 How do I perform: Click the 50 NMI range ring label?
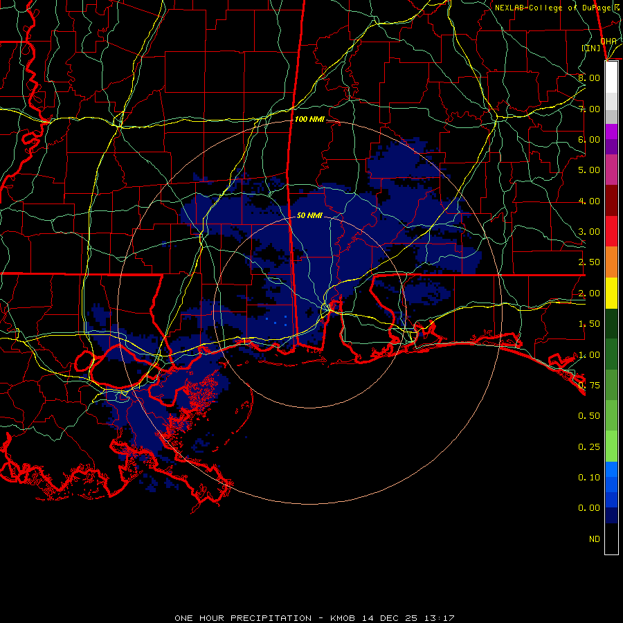(309, 215)
